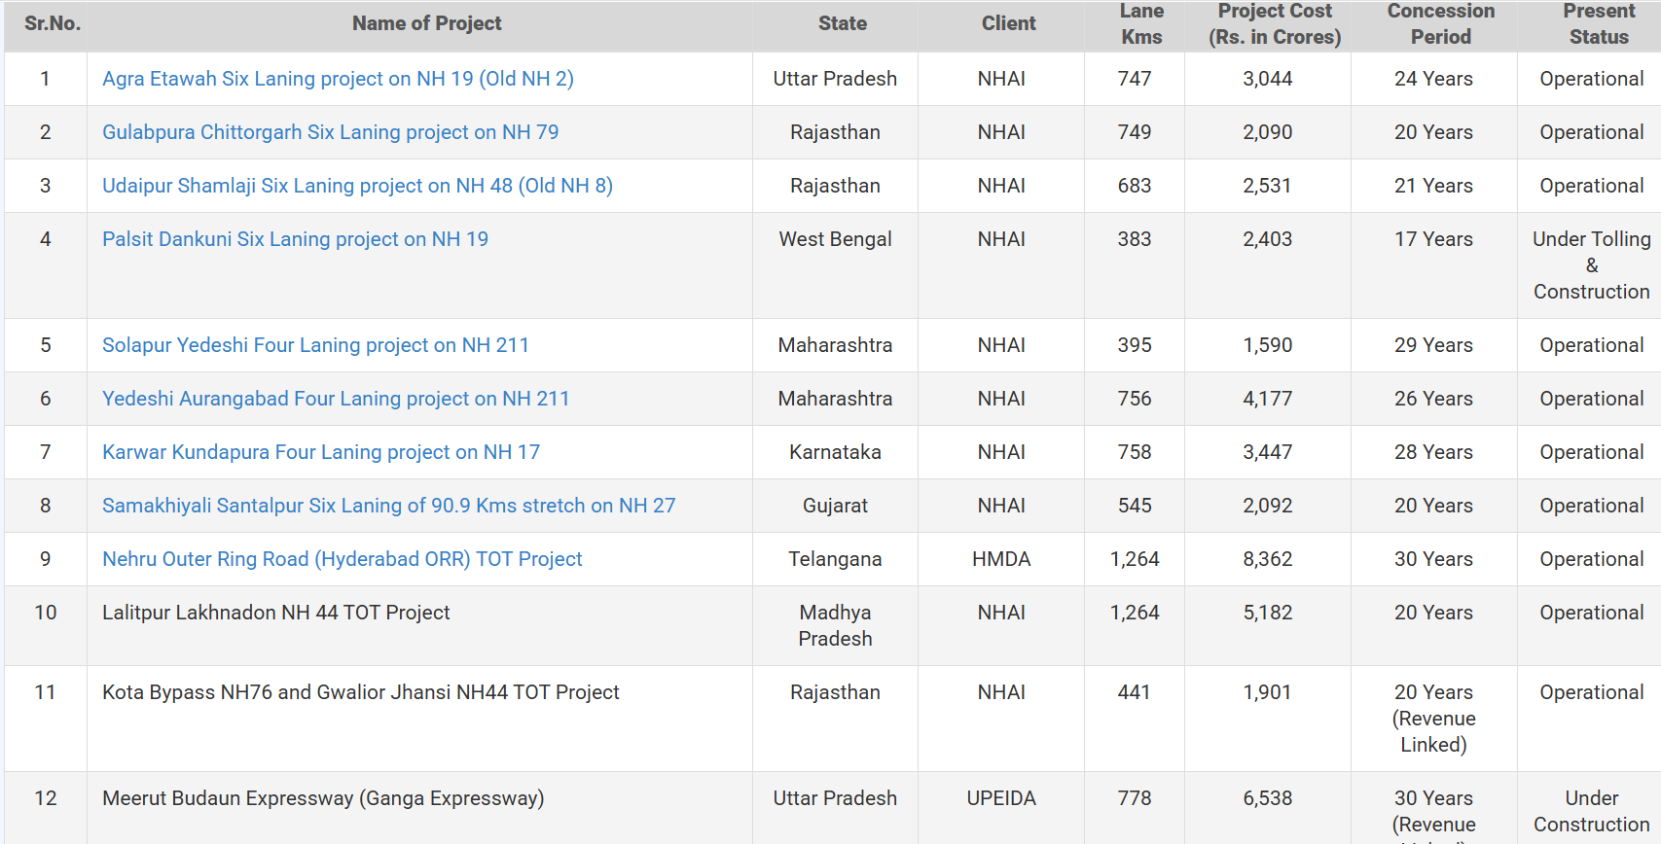Open Agra Etawah Six Laning project link
Image resolution: width=1661 pixels, height=844 pixels.
point(338,79)
